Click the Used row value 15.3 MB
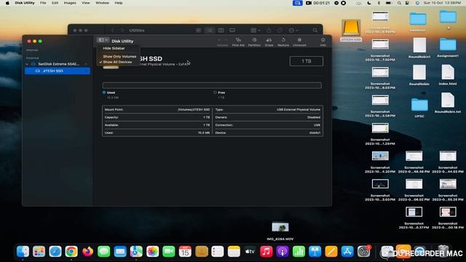 click(204, 132)
